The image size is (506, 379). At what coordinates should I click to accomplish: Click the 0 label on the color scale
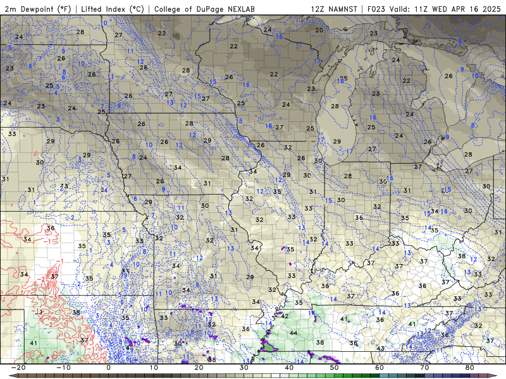click(108, 368)
